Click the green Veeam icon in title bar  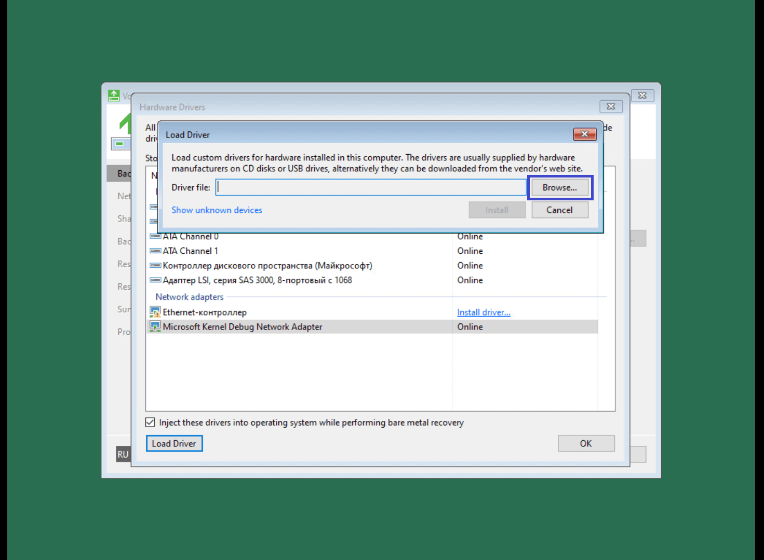point(114,95)
